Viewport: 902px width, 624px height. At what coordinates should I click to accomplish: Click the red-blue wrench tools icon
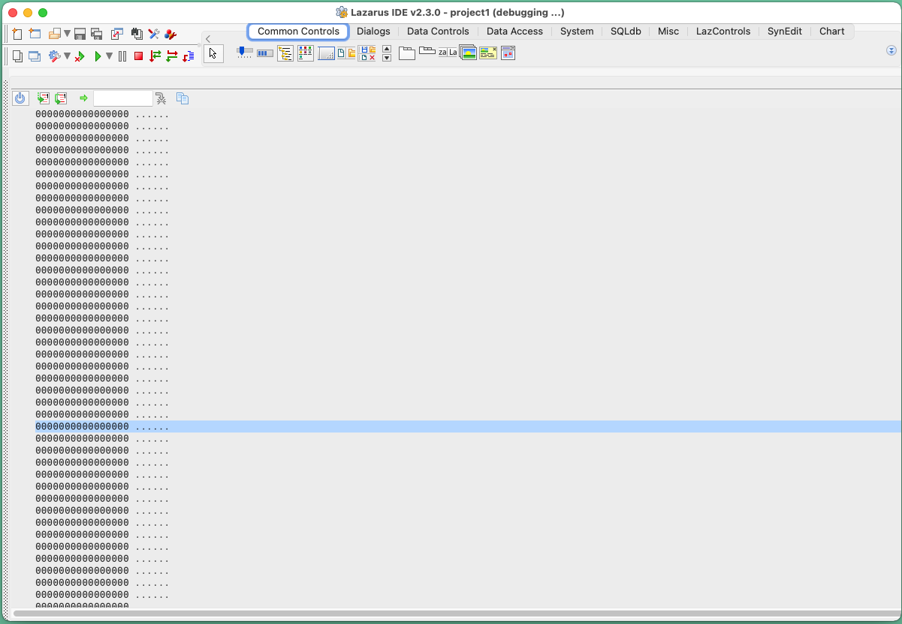click(x=170, y=34)
